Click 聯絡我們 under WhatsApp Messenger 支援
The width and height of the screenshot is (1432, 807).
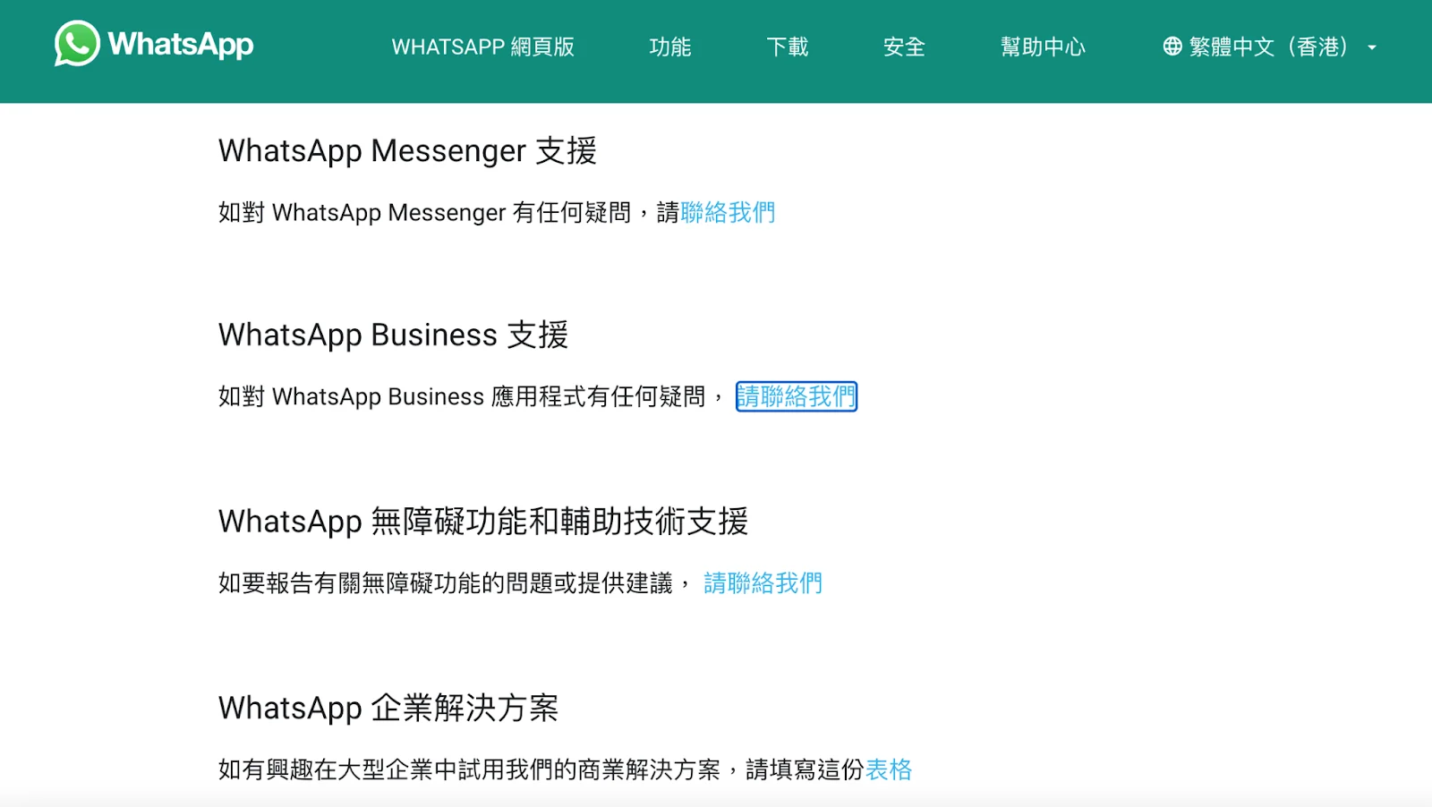(727, 213)
